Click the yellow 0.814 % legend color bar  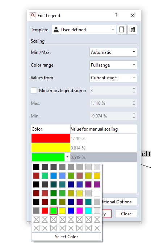coord(51,148)
